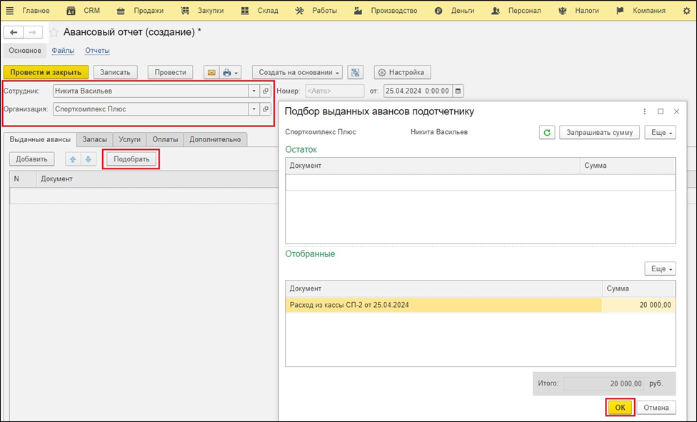The image size is (697, 422).
Task: Click the back navigation arrow
Action: tap(14, 33)
